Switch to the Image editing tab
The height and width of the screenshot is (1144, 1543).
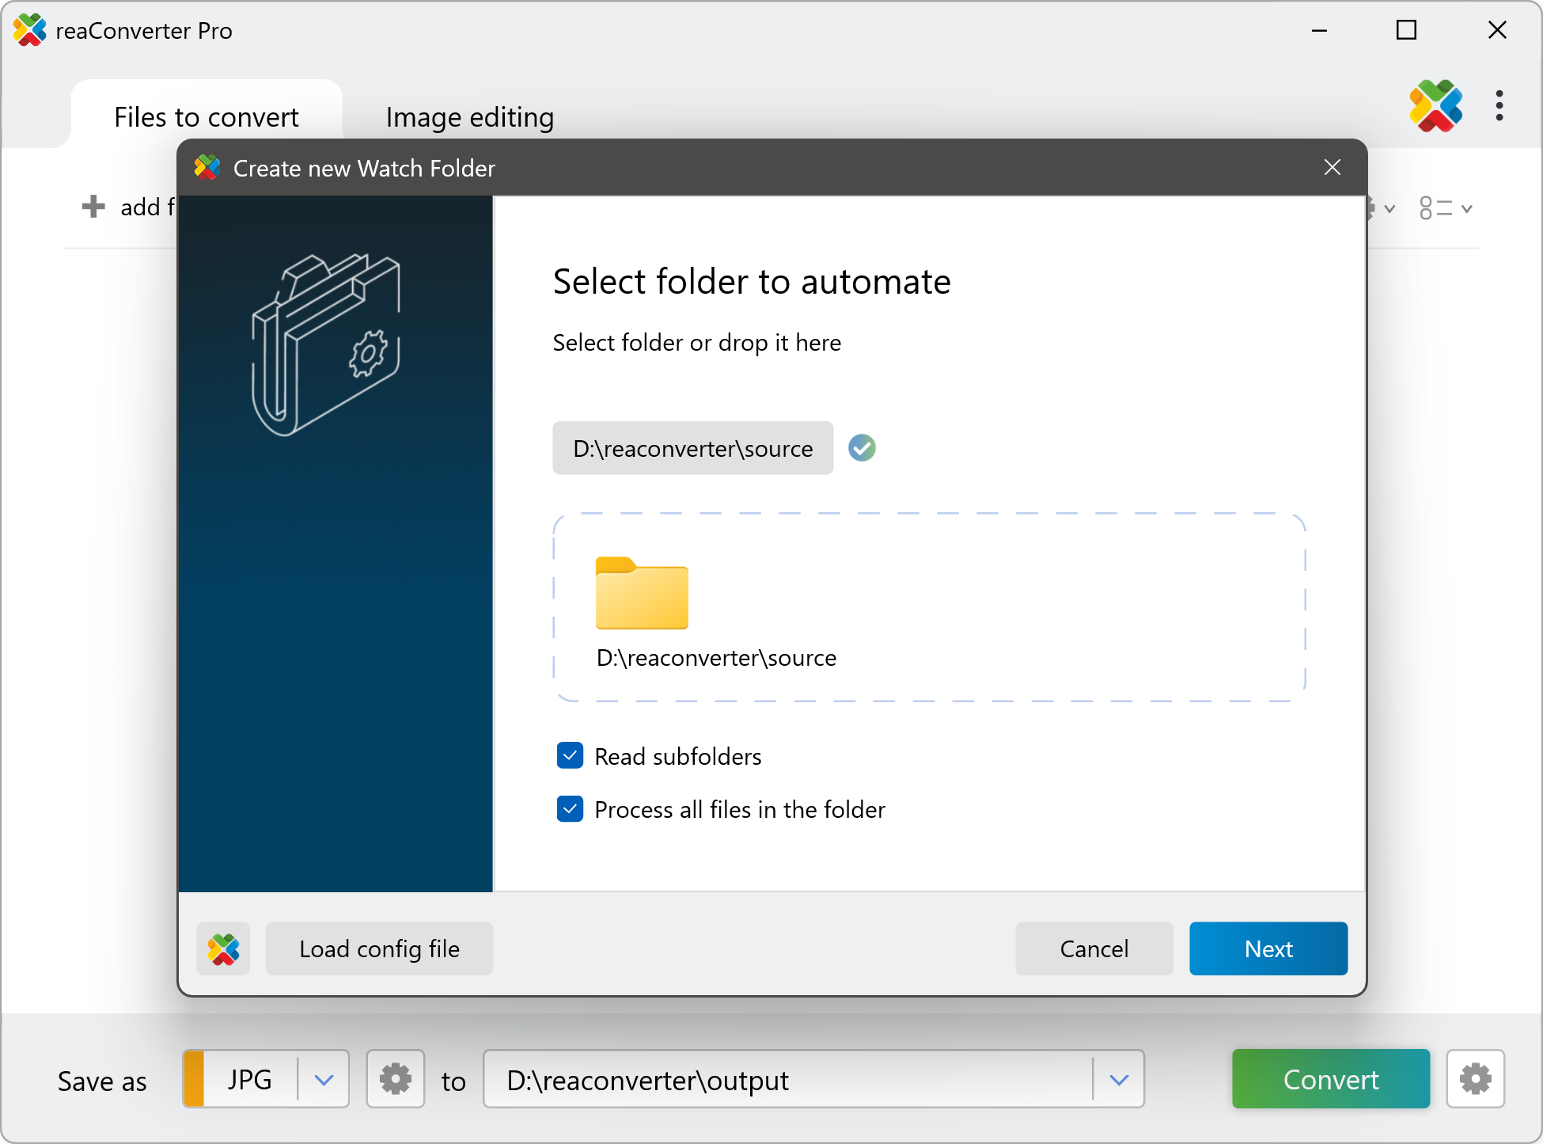468,116
